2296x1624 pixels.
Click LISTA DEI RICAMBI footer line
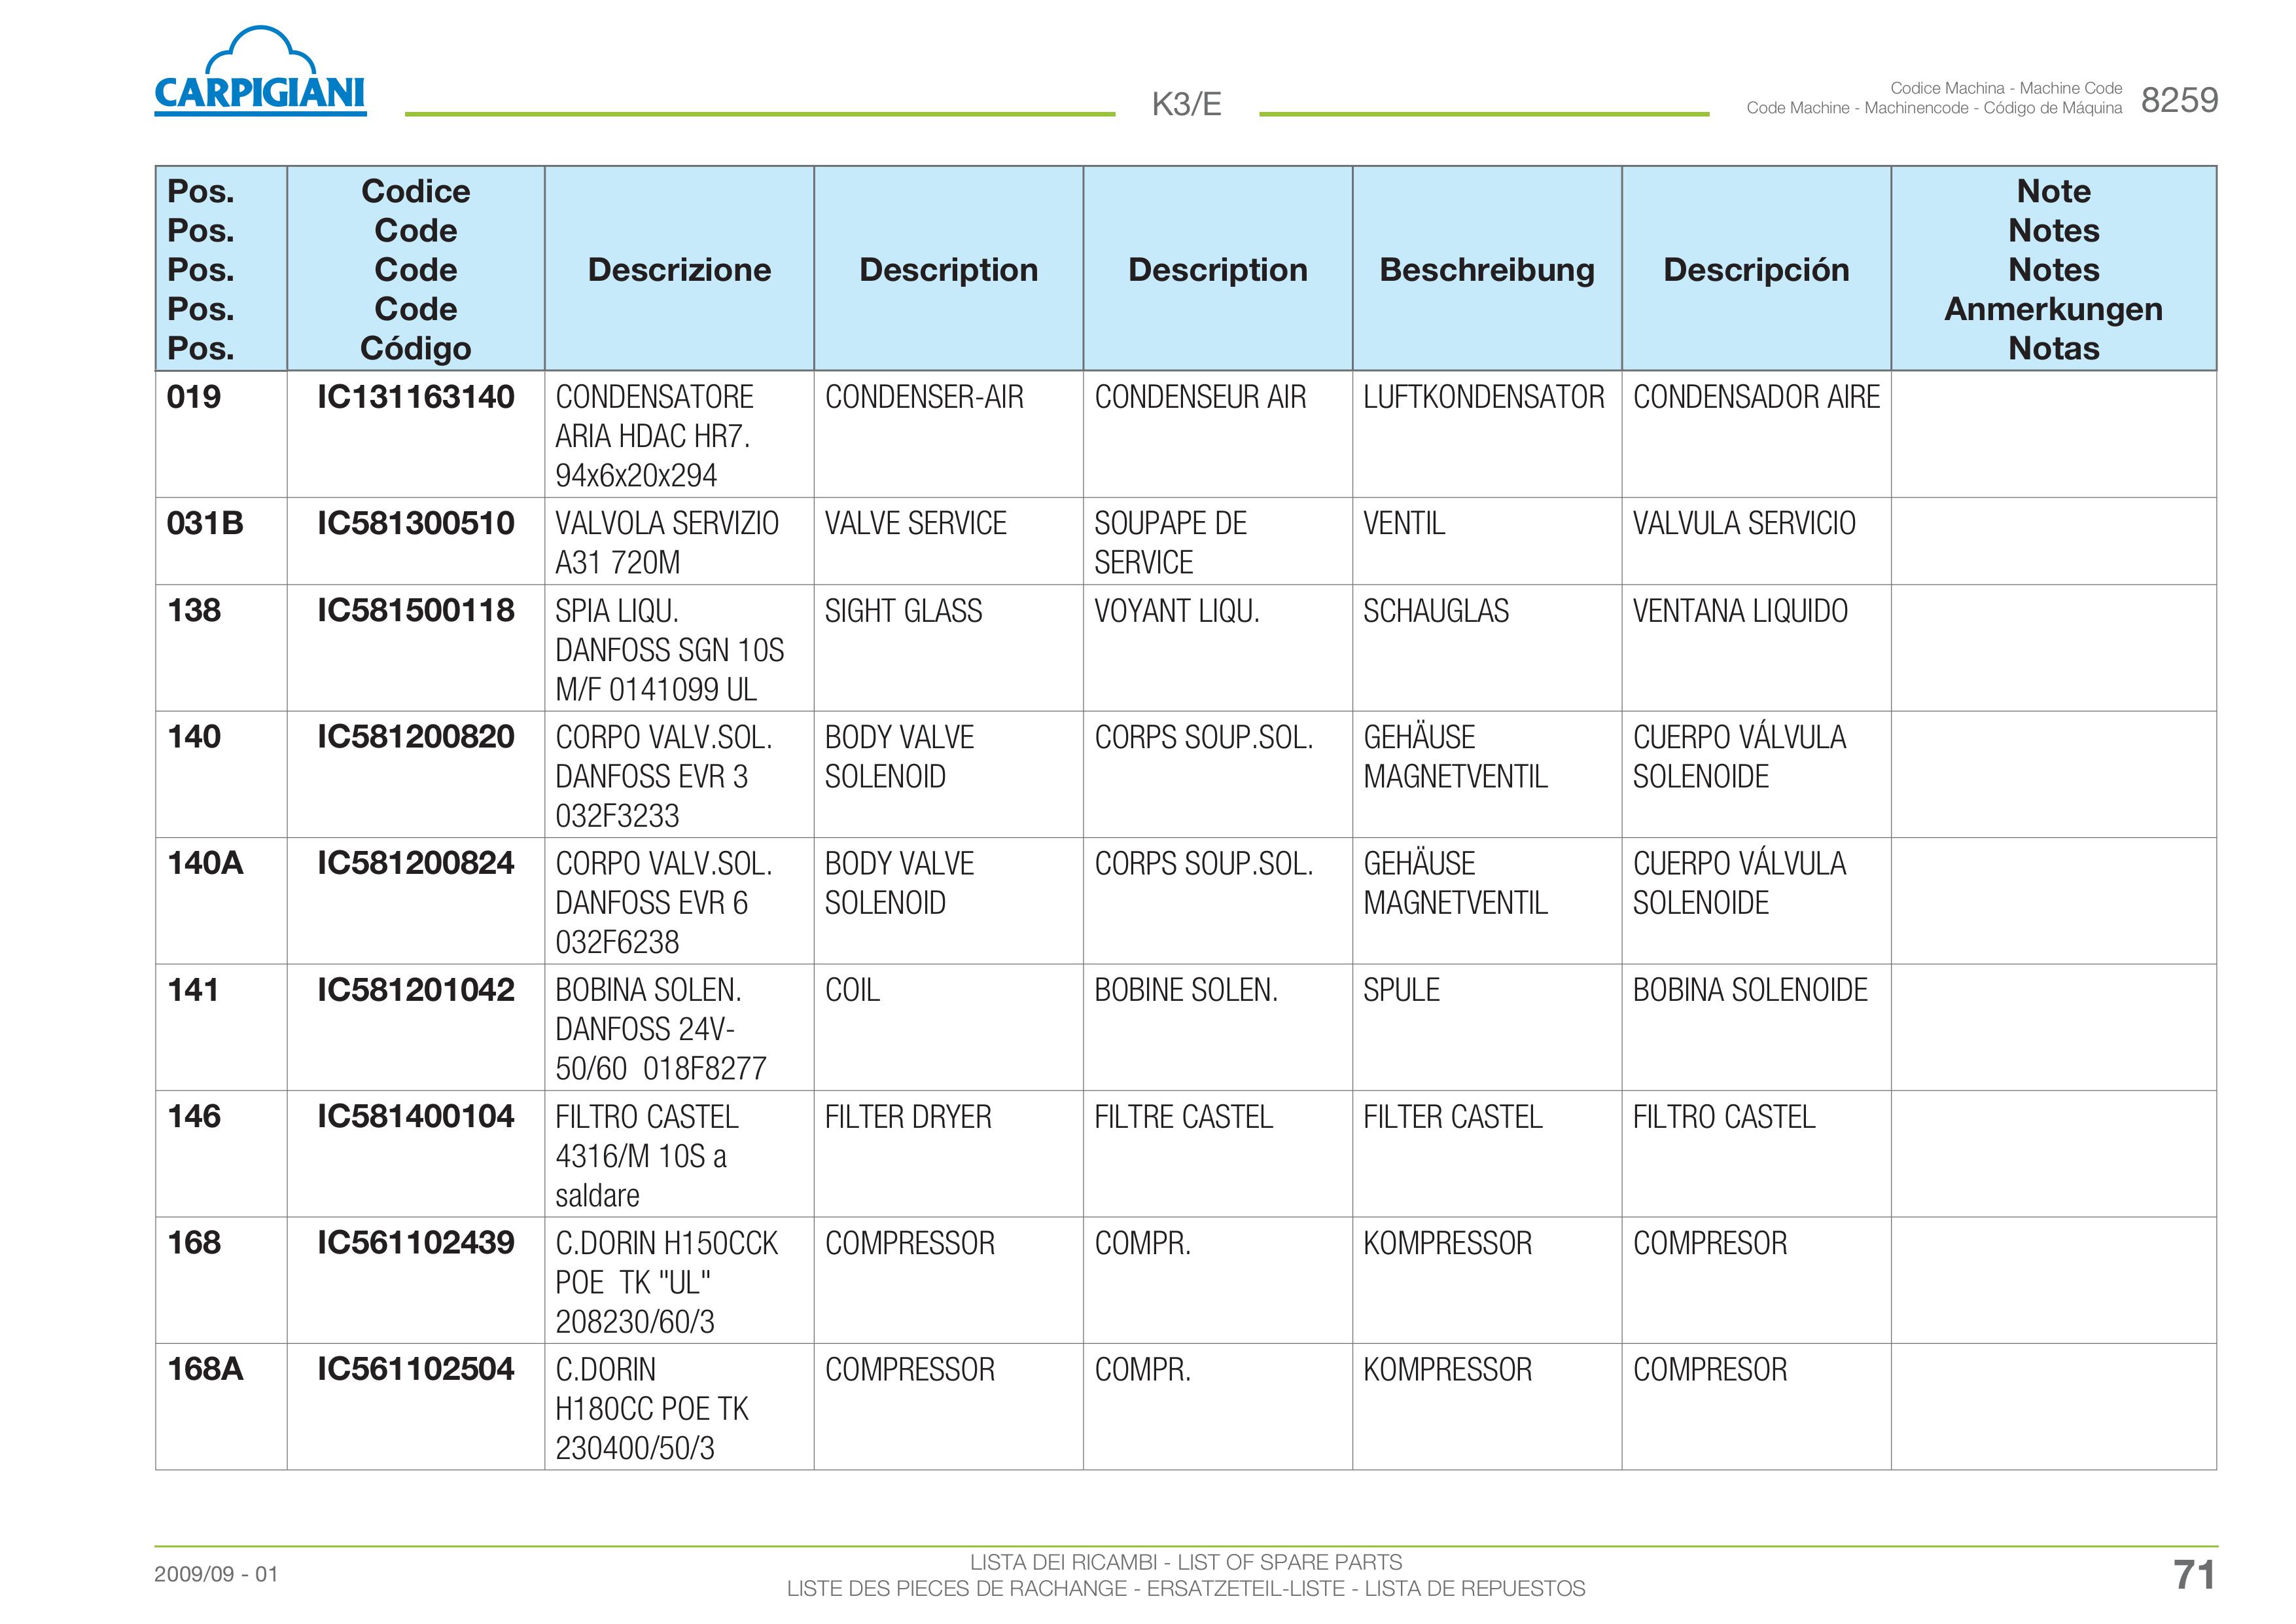coord(1186,1562)
